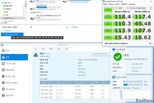Open the drive with 421GB free of 465GB
This screenshot has height=103, width=154.
coord(33,1)
